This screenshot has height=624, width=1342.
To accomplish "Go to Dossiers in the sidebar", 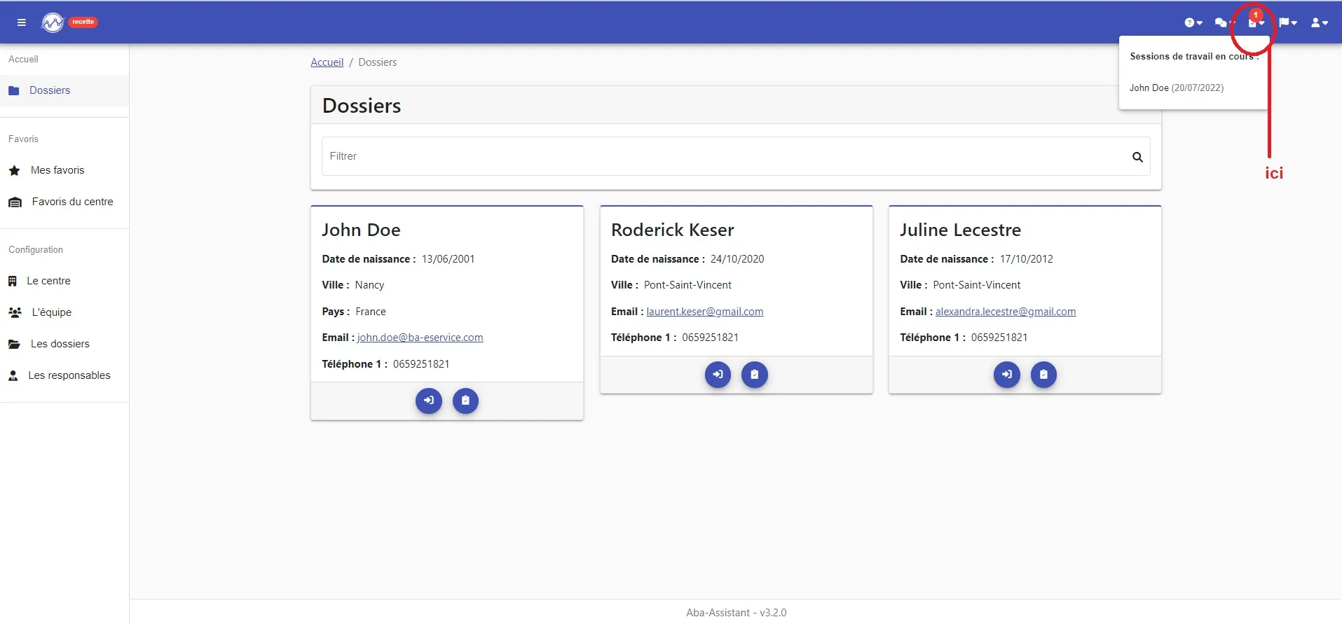I will click(x=64, y=90).
